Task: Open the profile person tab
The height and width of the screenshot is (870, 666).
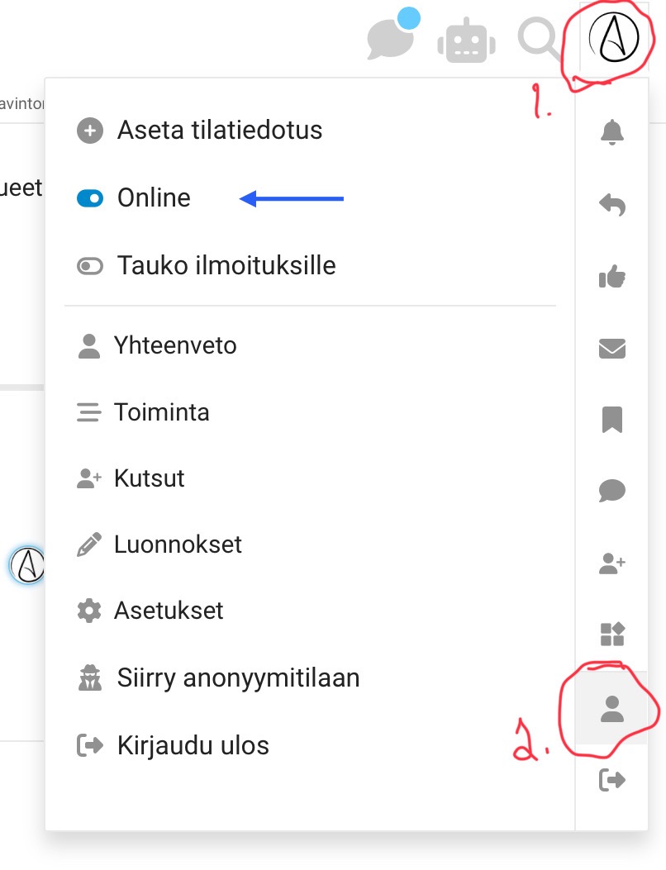Action: 611,708
